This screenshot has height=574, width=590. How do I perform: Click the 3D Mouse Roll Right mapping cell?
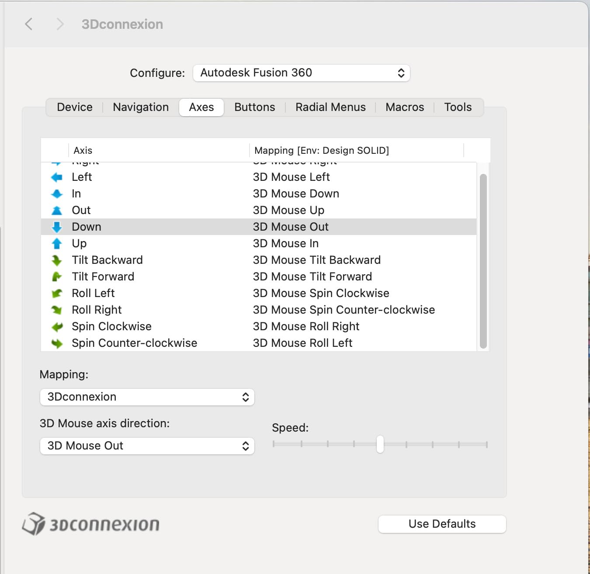[x=306, y=327]
